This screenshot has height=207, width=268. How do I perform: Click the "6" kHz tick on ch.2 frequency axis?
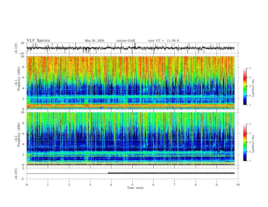tap(24, 133)
